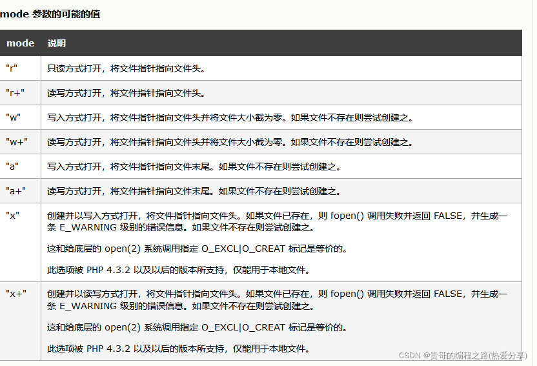
Task: Click "创建并以读写方式打开" paragraph in x+ row
Action: [x=277, y=300]
